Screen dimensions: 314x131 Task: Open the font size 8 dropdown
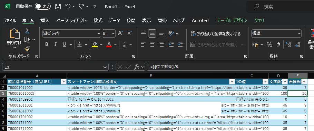[x=114, y=33]
